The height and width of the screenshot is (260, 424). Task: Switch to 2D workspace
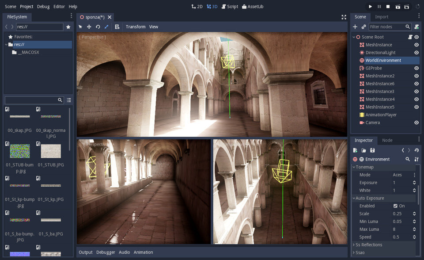click(x=197, y=7)
